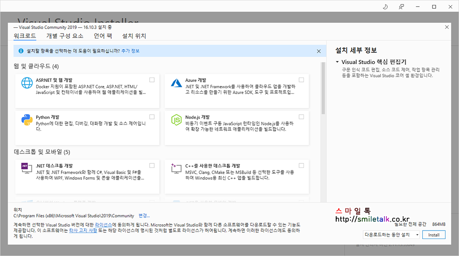The height and width of the screenshot is (256, 459).
Task: Click the blue info icon in the banner
Action: (x=21, y=51)
